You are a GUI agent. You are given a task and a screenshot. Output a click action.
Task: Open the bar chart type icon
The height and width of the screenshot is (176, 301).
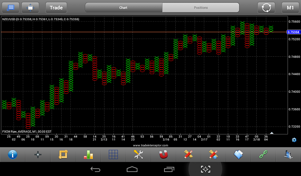pyautogui.click(x=88, y=154)
